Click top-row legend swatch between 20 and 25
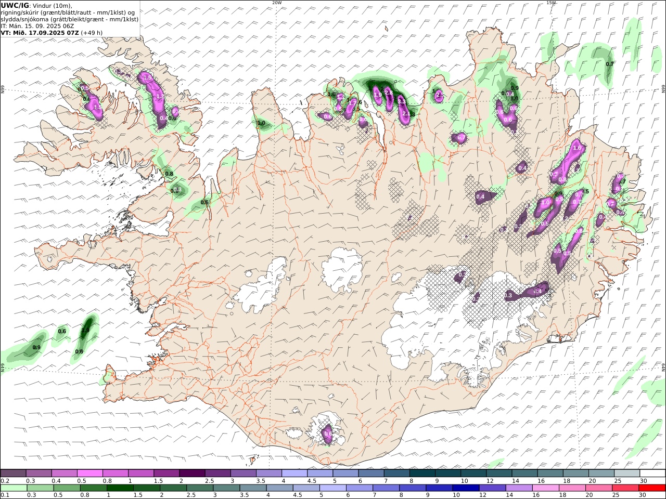Screen dimensions: 666x499 tap(601, 473)
